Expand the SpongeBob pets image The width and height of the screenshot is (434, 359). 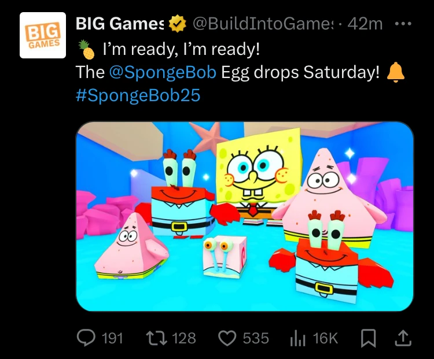click(245, 217)
